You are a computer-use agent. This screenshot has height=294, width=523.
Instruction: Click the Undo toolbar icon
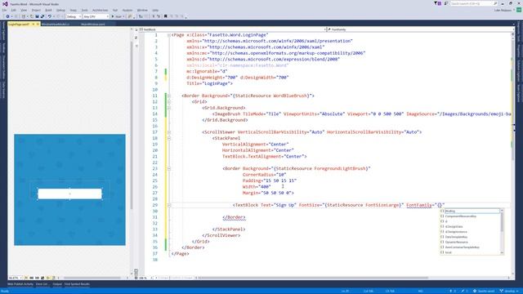click(49, 16)
